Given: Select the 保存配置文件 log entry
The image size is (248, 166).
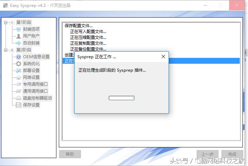Looking at the screenshot, I should [79, 26].
